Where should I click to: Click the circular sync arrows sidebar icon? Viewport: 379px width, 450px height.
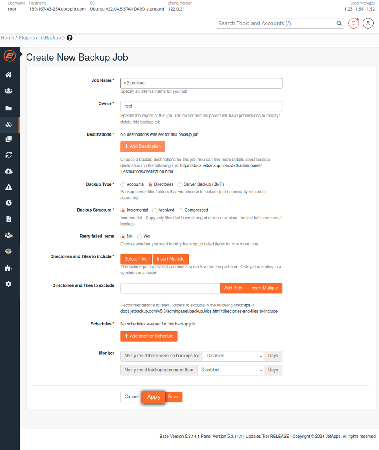(8, 155)
